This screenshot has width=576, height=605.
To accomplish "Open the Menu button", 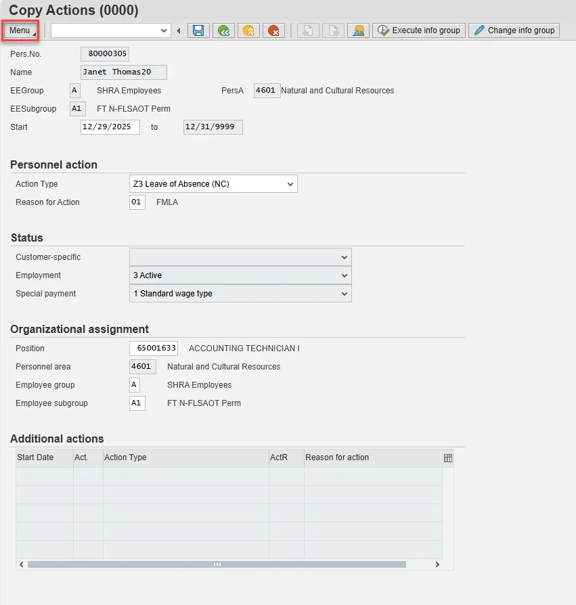I will tap(20, 30).
